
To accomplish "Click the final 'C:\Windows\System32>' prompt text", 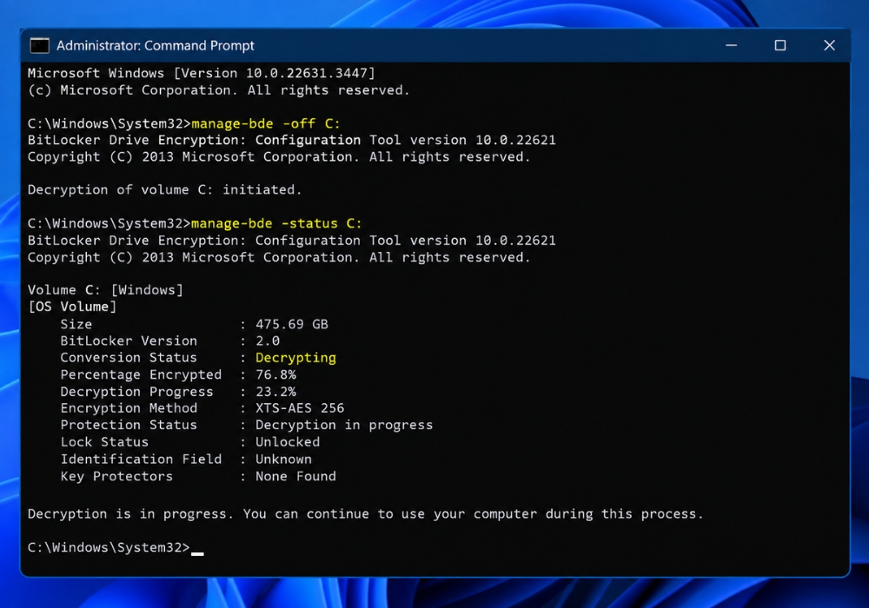I will [x=109, y=548].
